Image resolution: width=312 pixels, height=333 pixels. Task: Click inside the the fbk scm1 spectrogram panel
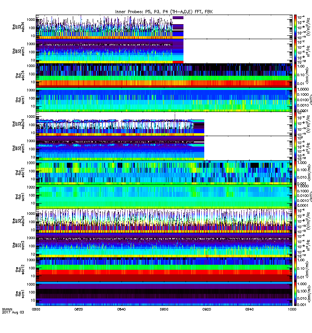(x=164, y=294)
